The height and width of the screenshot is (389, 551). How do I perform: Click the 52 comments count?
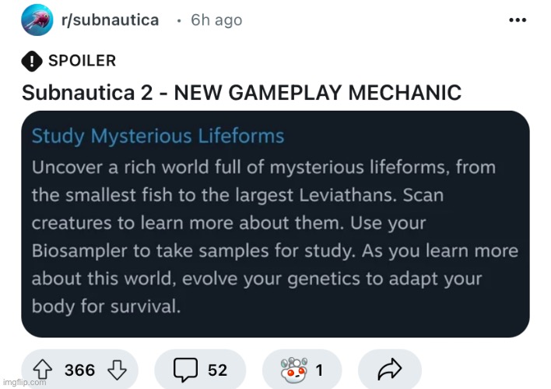[x=217, y=370]
